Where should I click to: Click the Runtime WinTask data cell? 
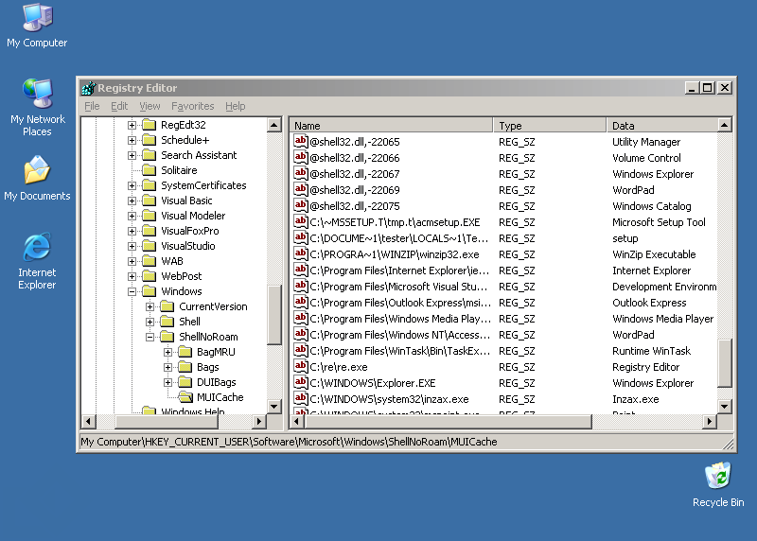651,351
